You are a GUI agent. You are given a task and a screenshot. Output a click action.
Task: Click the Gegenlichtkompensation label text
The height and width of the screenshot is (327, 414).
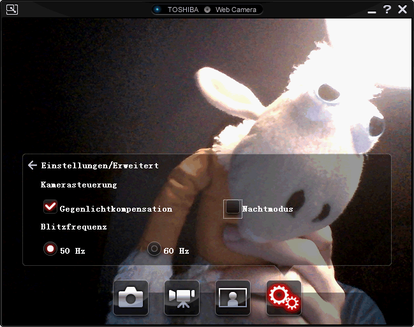(116, 209)
